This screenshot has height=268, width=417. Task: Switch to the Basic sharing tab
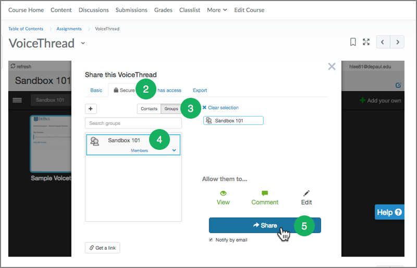(x=96, y=91)
